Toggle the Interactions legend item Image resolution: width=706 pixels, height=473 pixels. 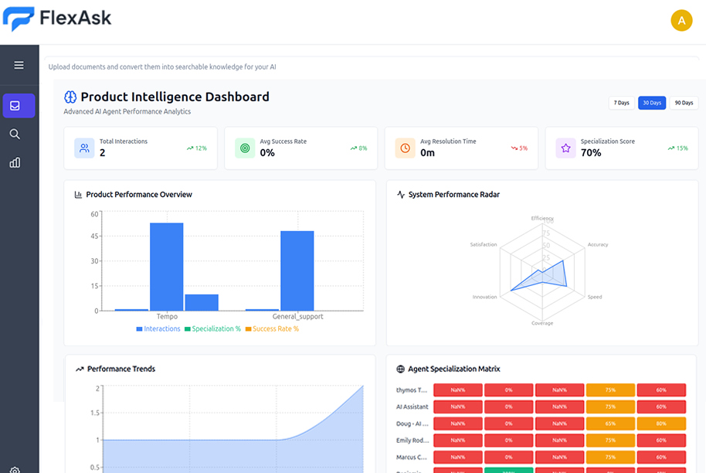158,328
